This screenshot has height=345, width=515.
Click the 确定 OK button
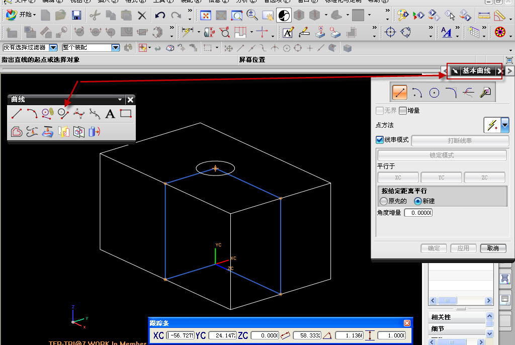434,248
